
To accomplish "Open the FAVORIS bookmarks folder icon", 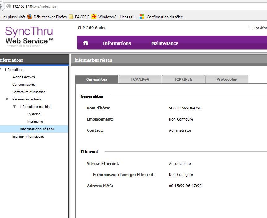I will coord(71,17).
